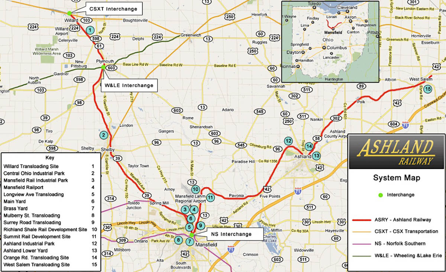Image resolution: width=446 pixels, height=272 pixels.
Task: Click the green interchange dot at Willard
Action: click(x=69, y=13)
